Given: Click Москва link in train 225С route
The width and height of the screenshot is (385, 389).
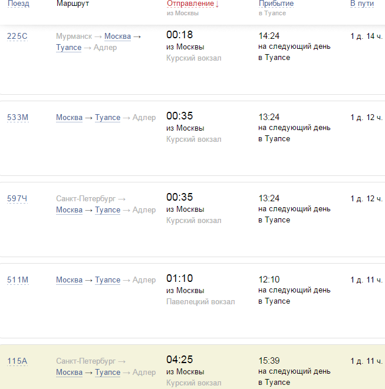Looking at the screenshot, I should coord(117,36).
